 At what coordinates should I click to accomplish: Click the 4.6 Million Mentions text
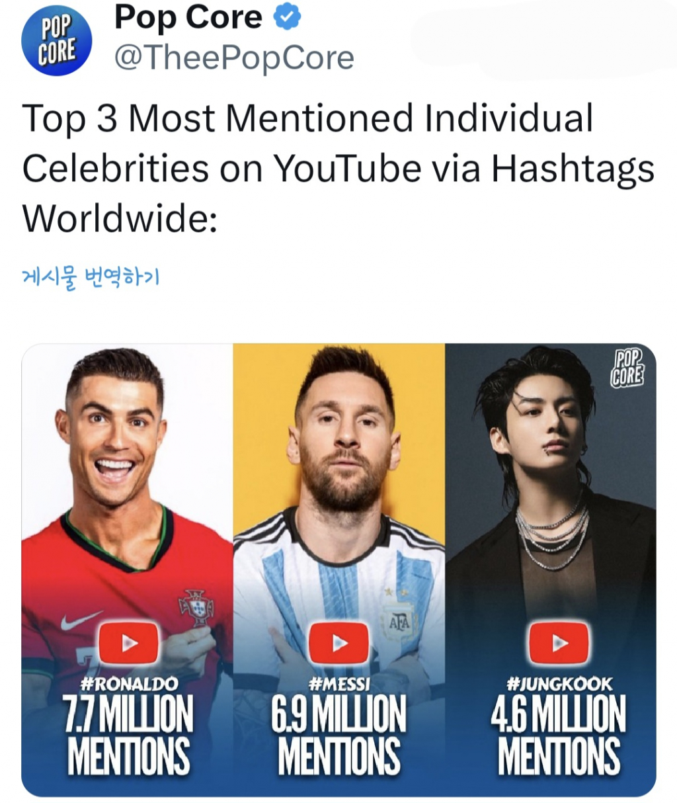559,734
